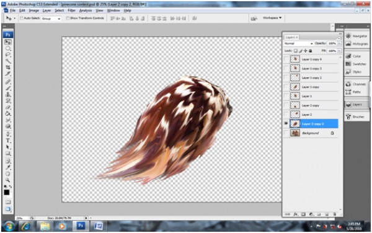The width and height of the screenshot is (372, 233).
Task: Show Layer 1 copy 2 visibility
Action: tap(286, 77)
